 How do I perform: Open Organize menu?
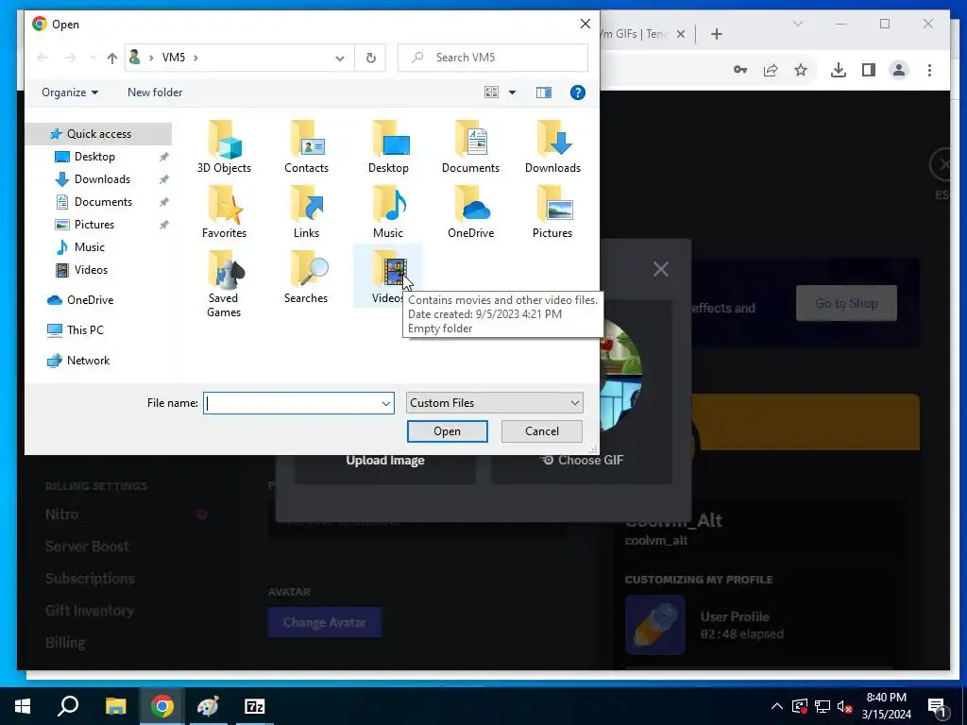(x=70, y=93)
